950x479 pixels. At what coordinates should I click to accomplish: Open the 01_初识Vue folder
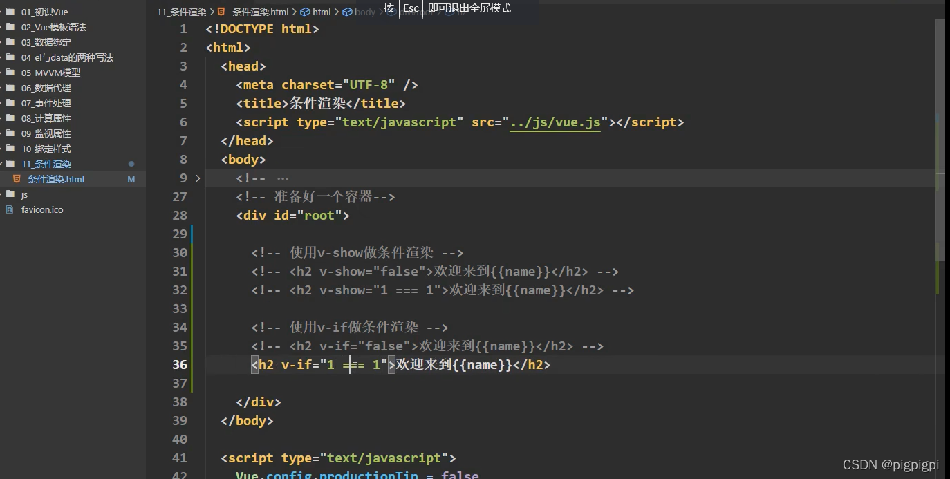pos(44,12)
